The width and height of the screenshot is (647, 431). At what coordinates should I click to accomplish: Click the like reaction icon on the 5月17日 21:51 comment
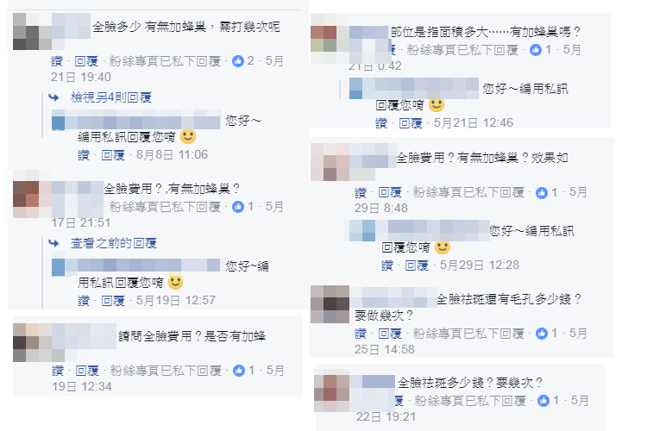click(238, 207)
